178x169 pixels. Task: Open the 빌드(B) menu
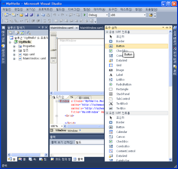[x=60, y=10]
